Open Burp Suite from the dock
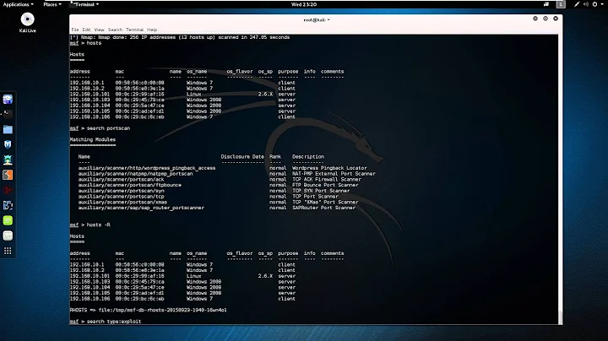608x341 pixels. (8, 175)
